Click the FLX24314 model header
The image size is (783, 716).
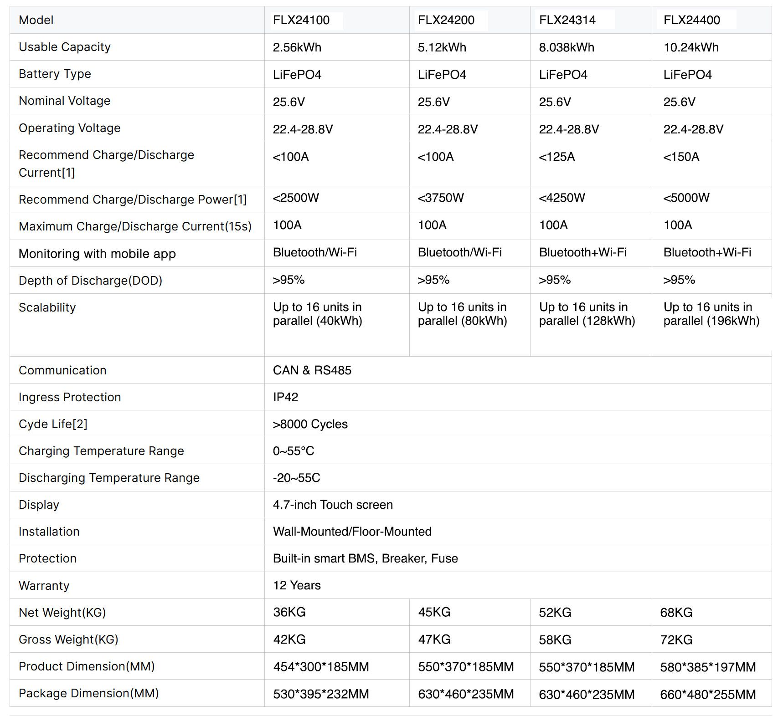(x=567, y=20)
